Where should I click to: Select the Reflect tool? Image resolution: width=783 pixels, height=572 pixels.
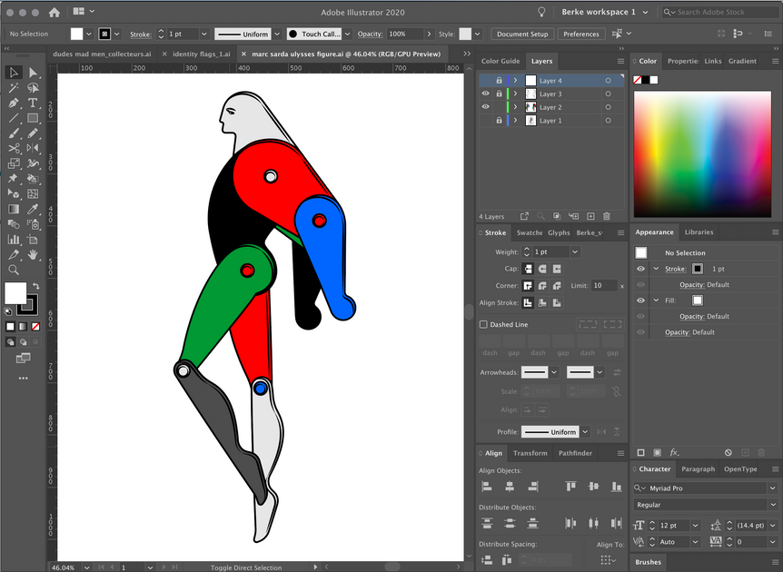(33, 148)
